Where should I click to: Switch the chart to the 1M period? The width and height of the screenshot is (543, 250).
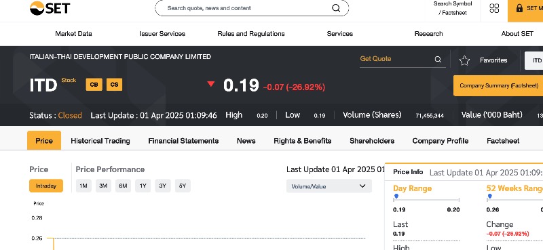(83, 186)
